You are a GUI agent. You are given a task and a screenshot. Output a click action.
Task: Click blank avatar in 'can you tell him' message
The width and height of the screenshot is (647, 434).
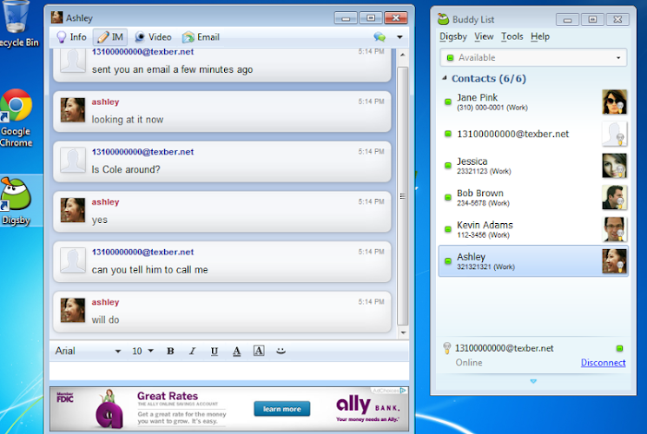tap(73, 260)
